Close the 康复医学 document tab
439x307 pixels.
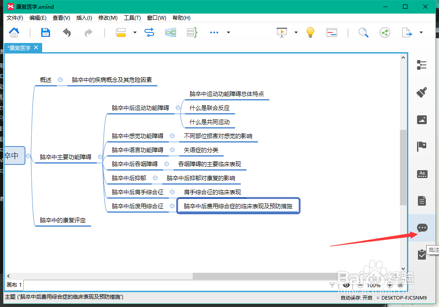(x=36, y=47)
